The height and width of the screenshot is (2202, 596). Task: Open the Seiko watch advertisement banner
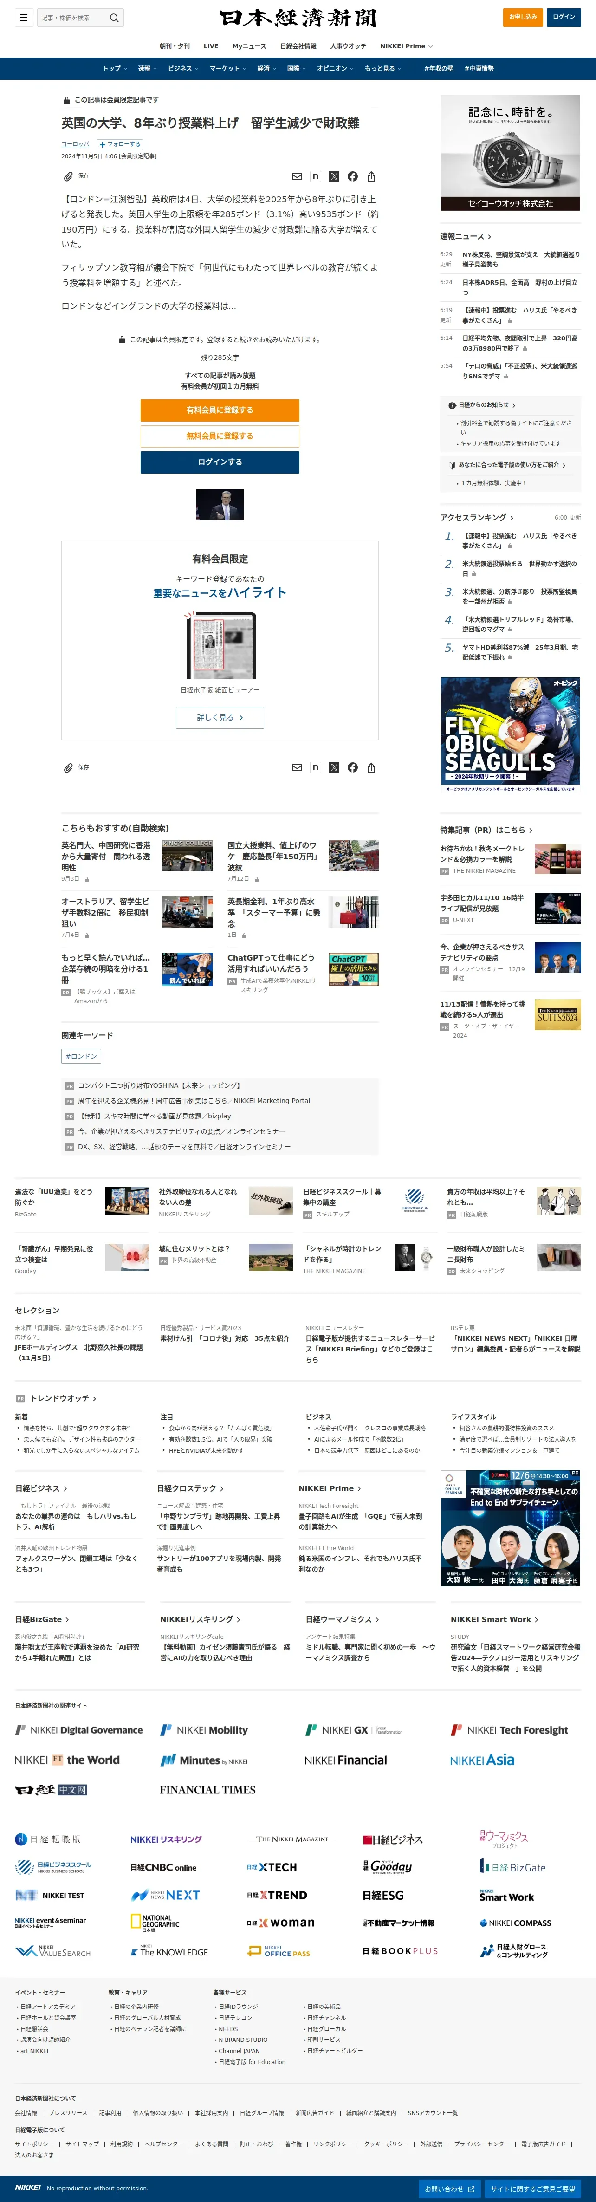(x=511, y=152)
